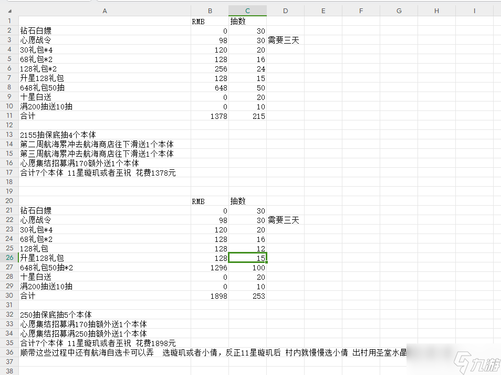501x375 pixels.
Task: Click cell A16 心愿集结招募满170额外送
Action: tap(105, 163)
